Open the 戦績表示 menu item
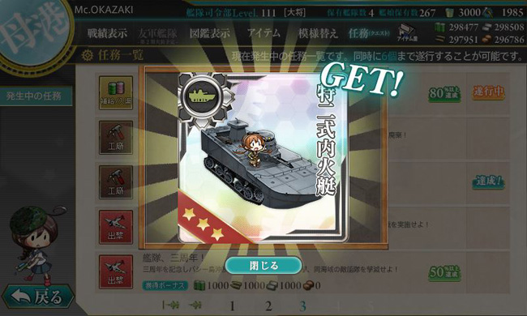 [x=108, y=33]
